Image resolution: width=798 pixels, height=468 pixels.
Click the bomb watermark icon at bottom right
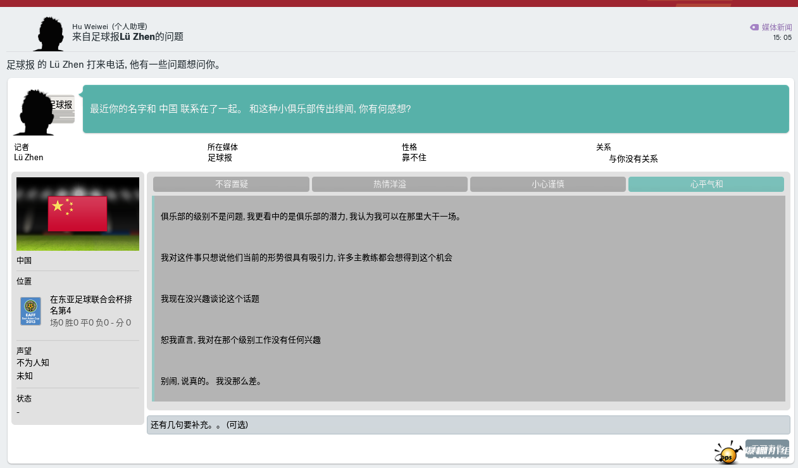pyautogui.click(x=728, y=453)
